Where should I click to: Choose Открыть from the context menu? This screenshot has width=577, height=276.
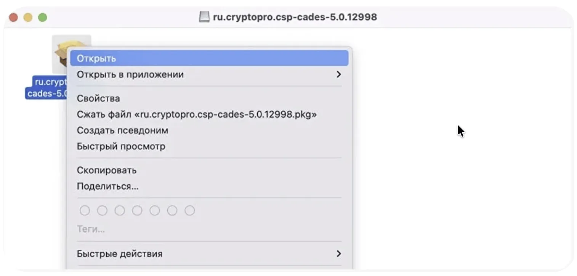[209, 58]
